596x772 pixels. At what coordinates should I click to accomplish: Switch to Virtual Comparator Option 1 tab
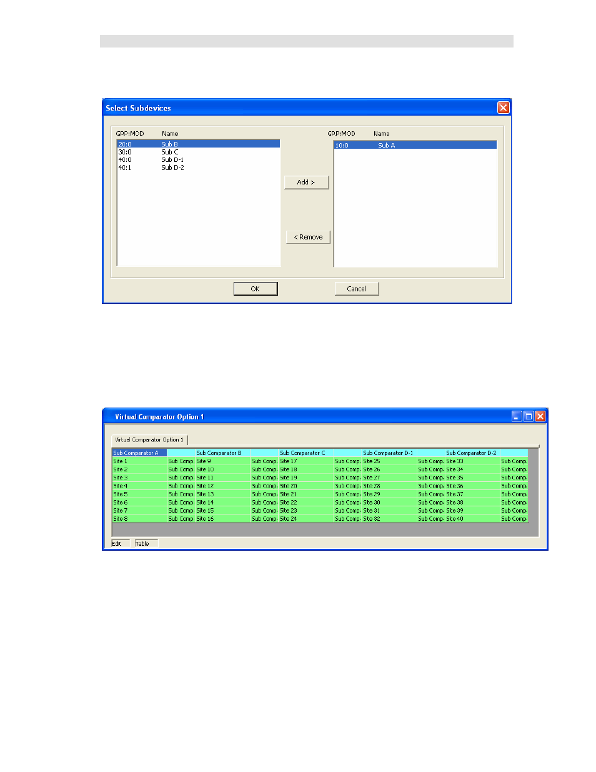tap(149, 440)
